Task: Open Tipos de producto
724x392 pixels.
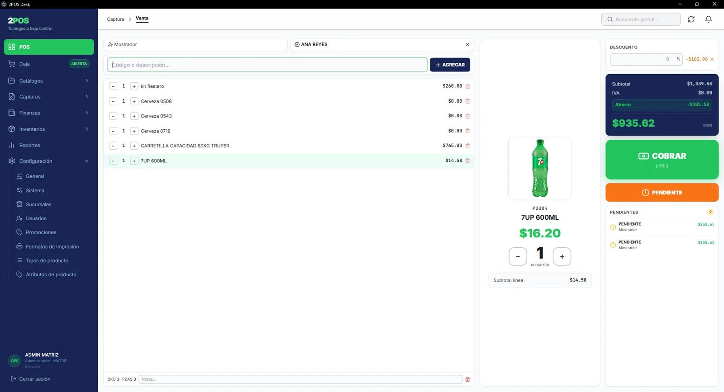Action: (x=53, y=261)
